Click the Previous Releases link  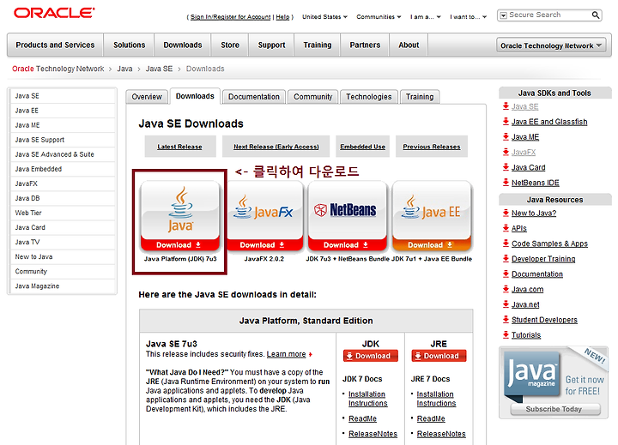tap(432, 147)
